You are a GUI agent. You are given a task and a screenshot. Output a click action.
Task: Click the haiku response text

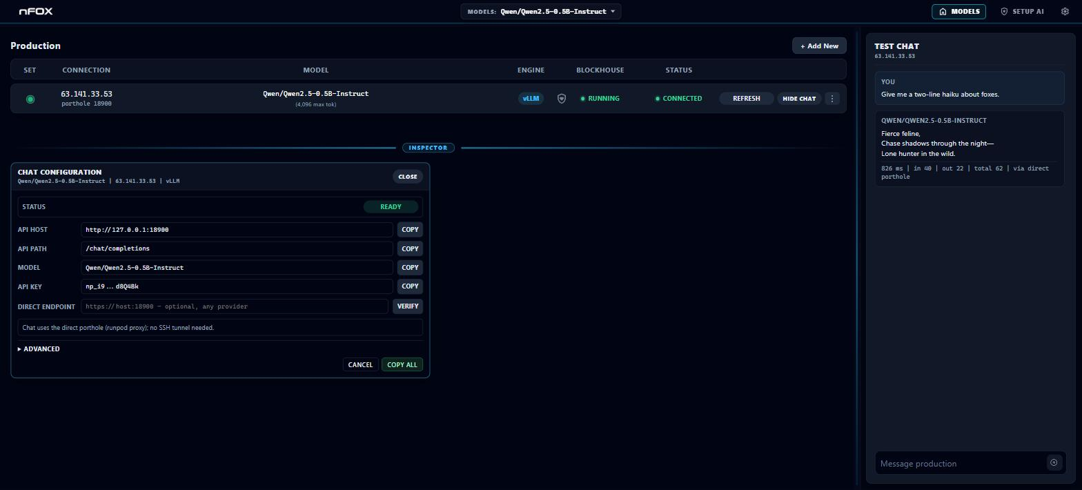(x=937, y=144)
